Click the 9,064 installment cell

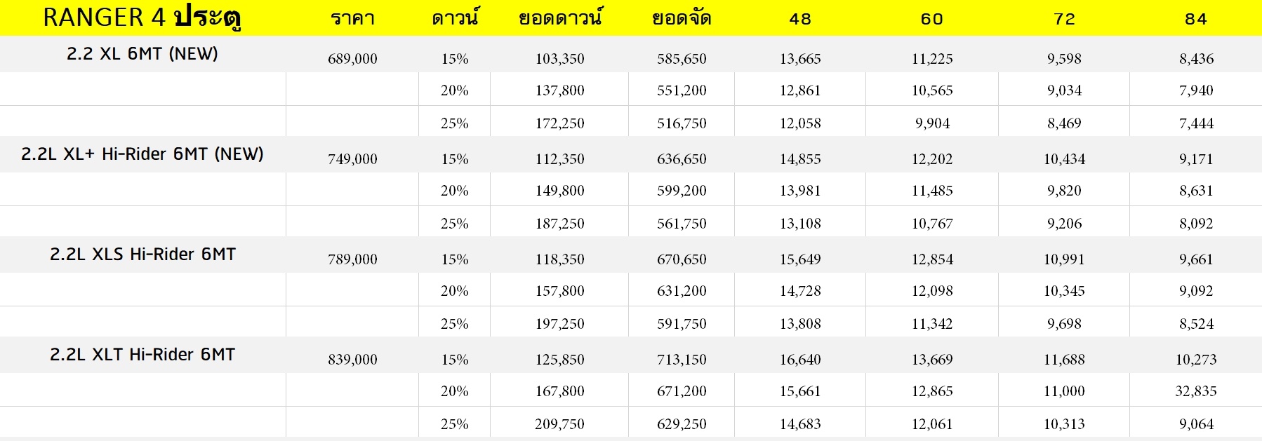(x=1196, y=424)
